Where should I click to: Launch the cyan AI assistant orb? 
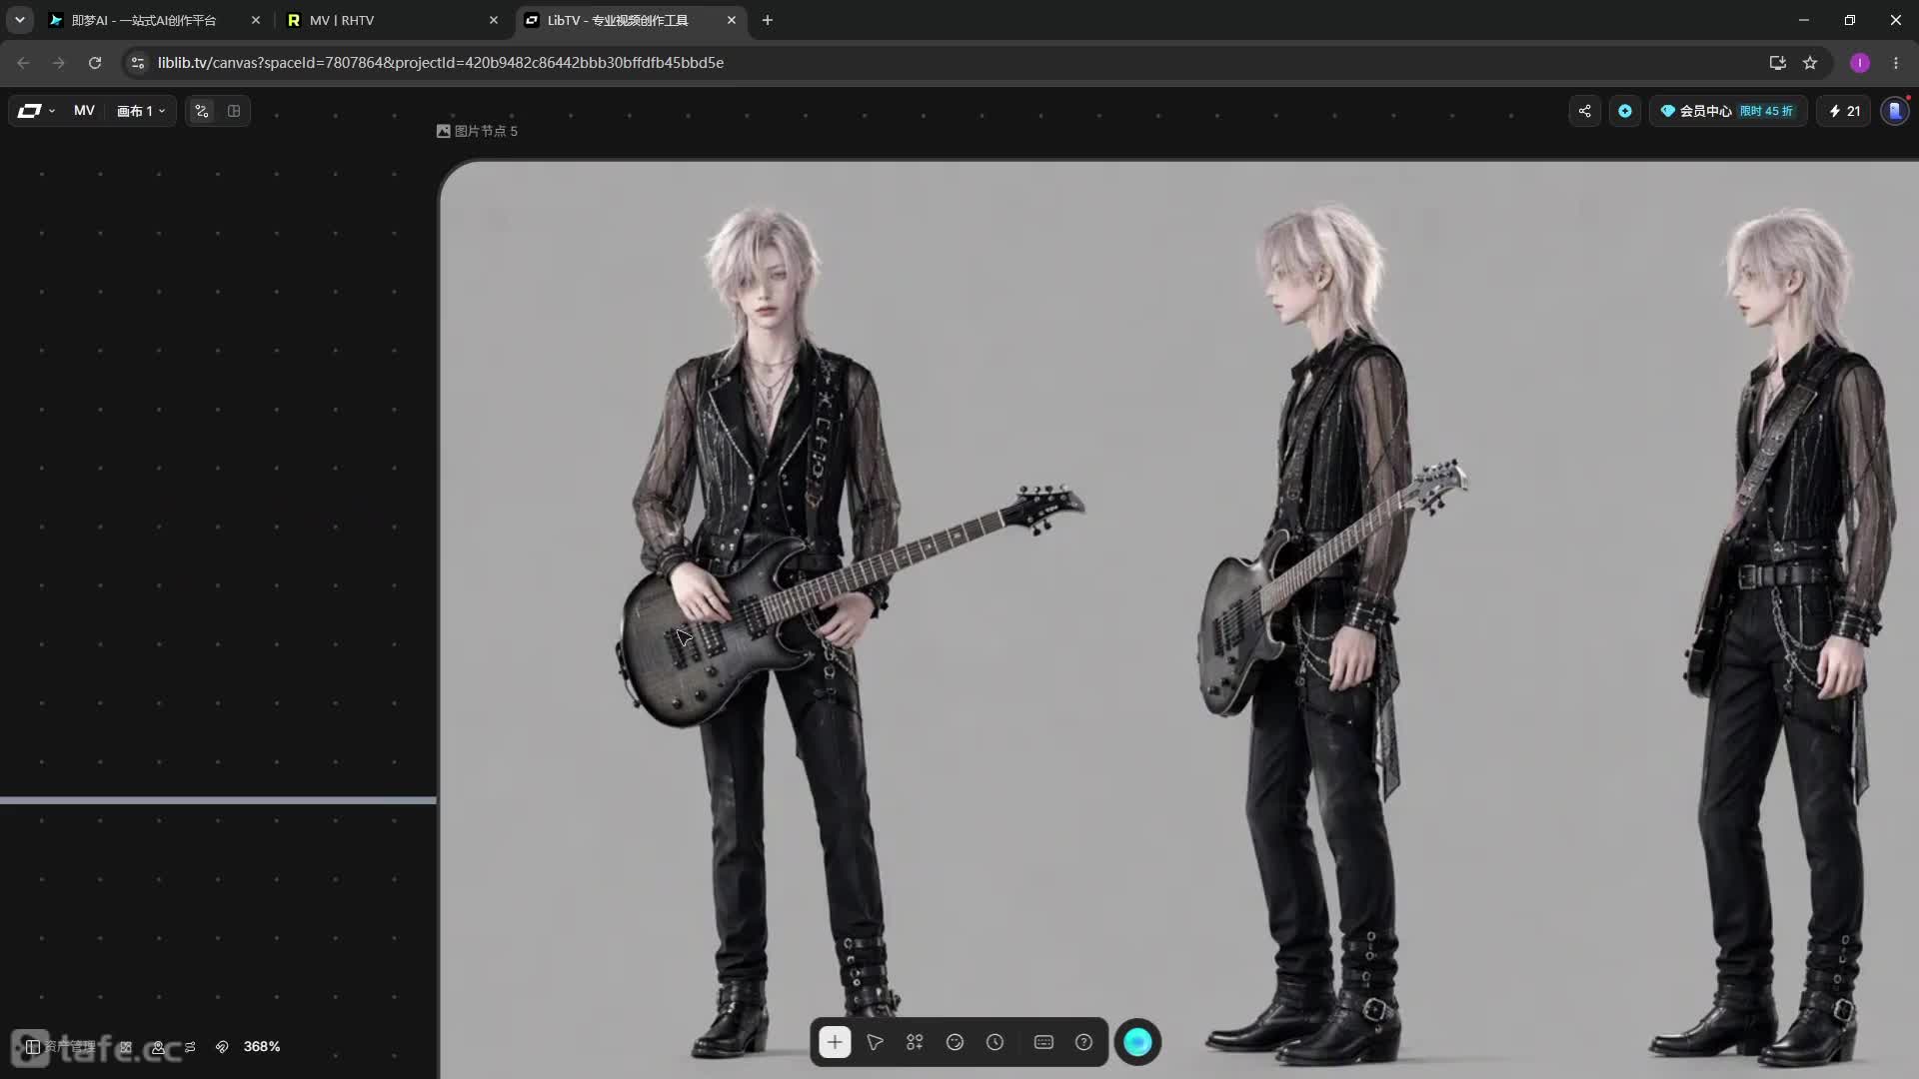1137,1042
